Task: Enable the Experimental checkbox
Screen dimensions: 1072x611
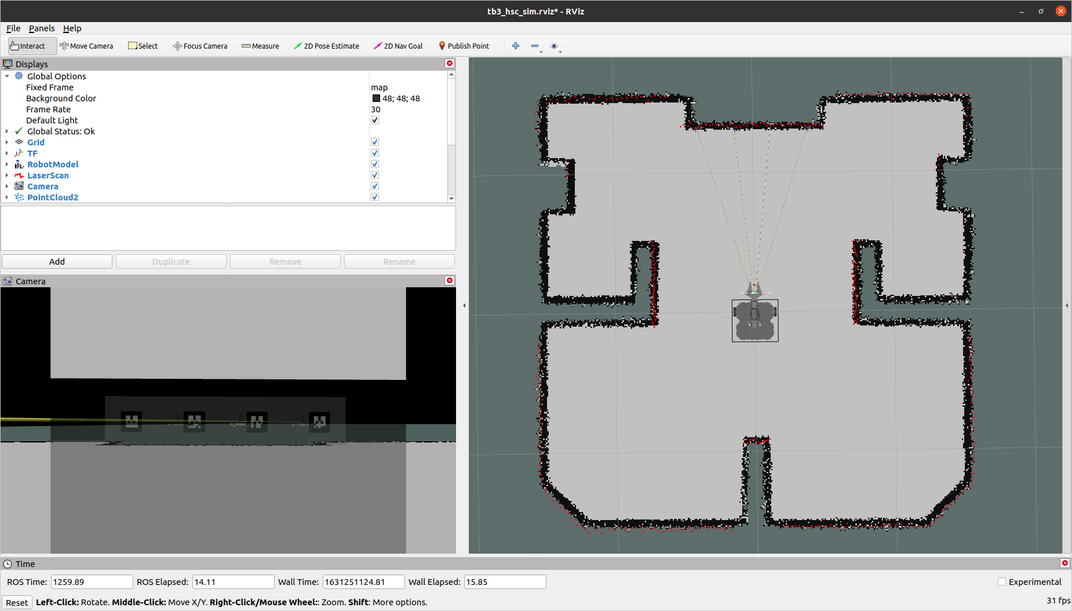Action: (x=1002, y=582)
